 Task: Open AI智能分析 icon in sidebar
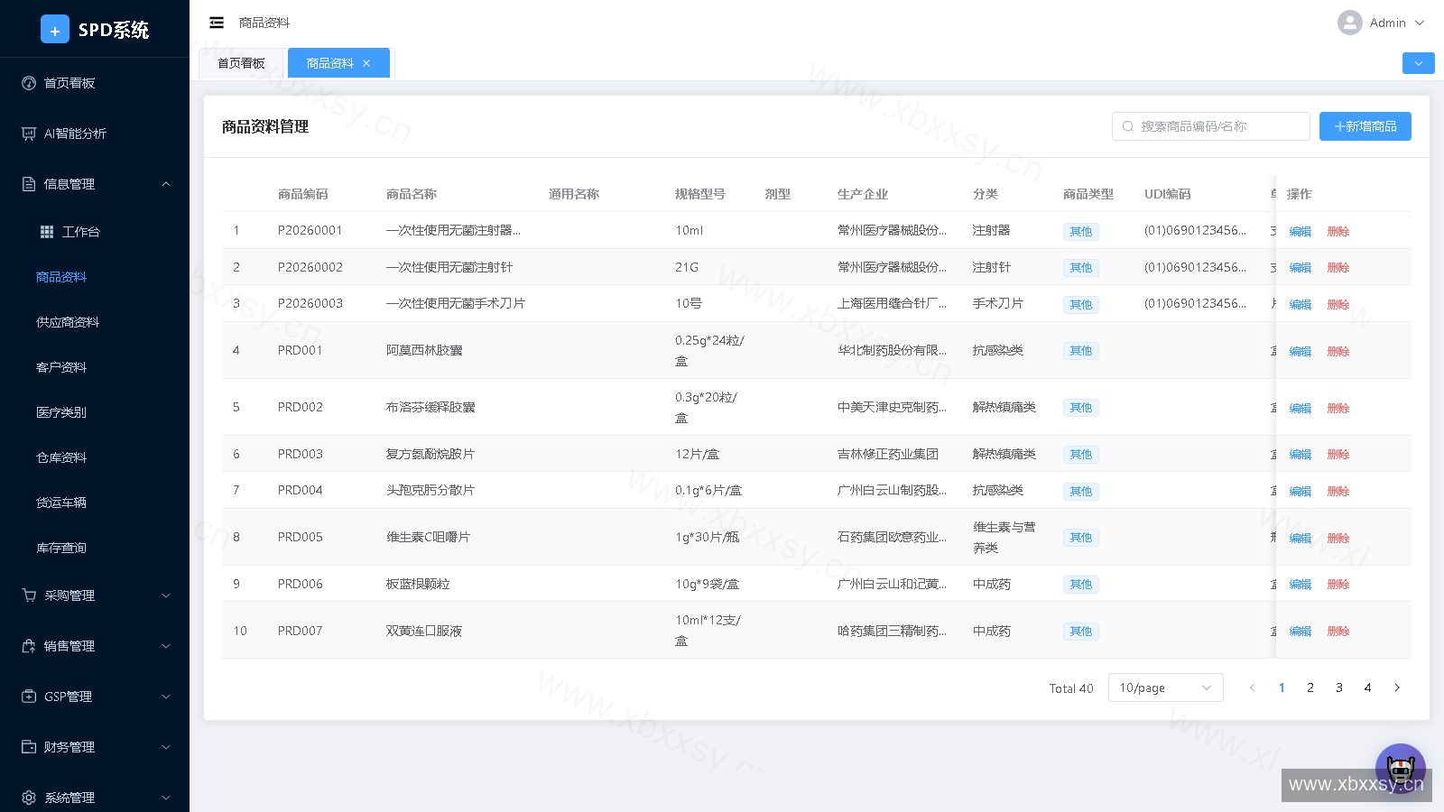coord(29,134)
